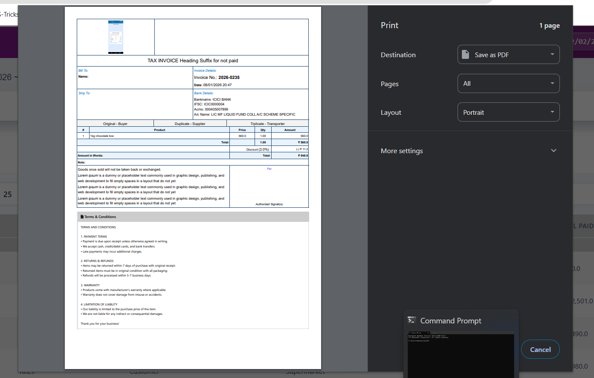594x378 pixels.
Task: Click the PDF file icon in Destination
Action: [x=466, y=55]
